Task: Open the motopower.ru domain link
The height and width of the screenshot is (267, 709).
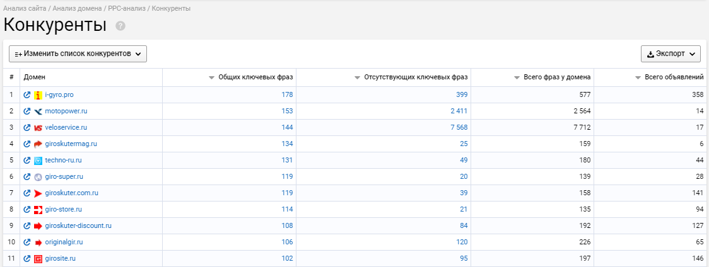Action: (66, 111)
